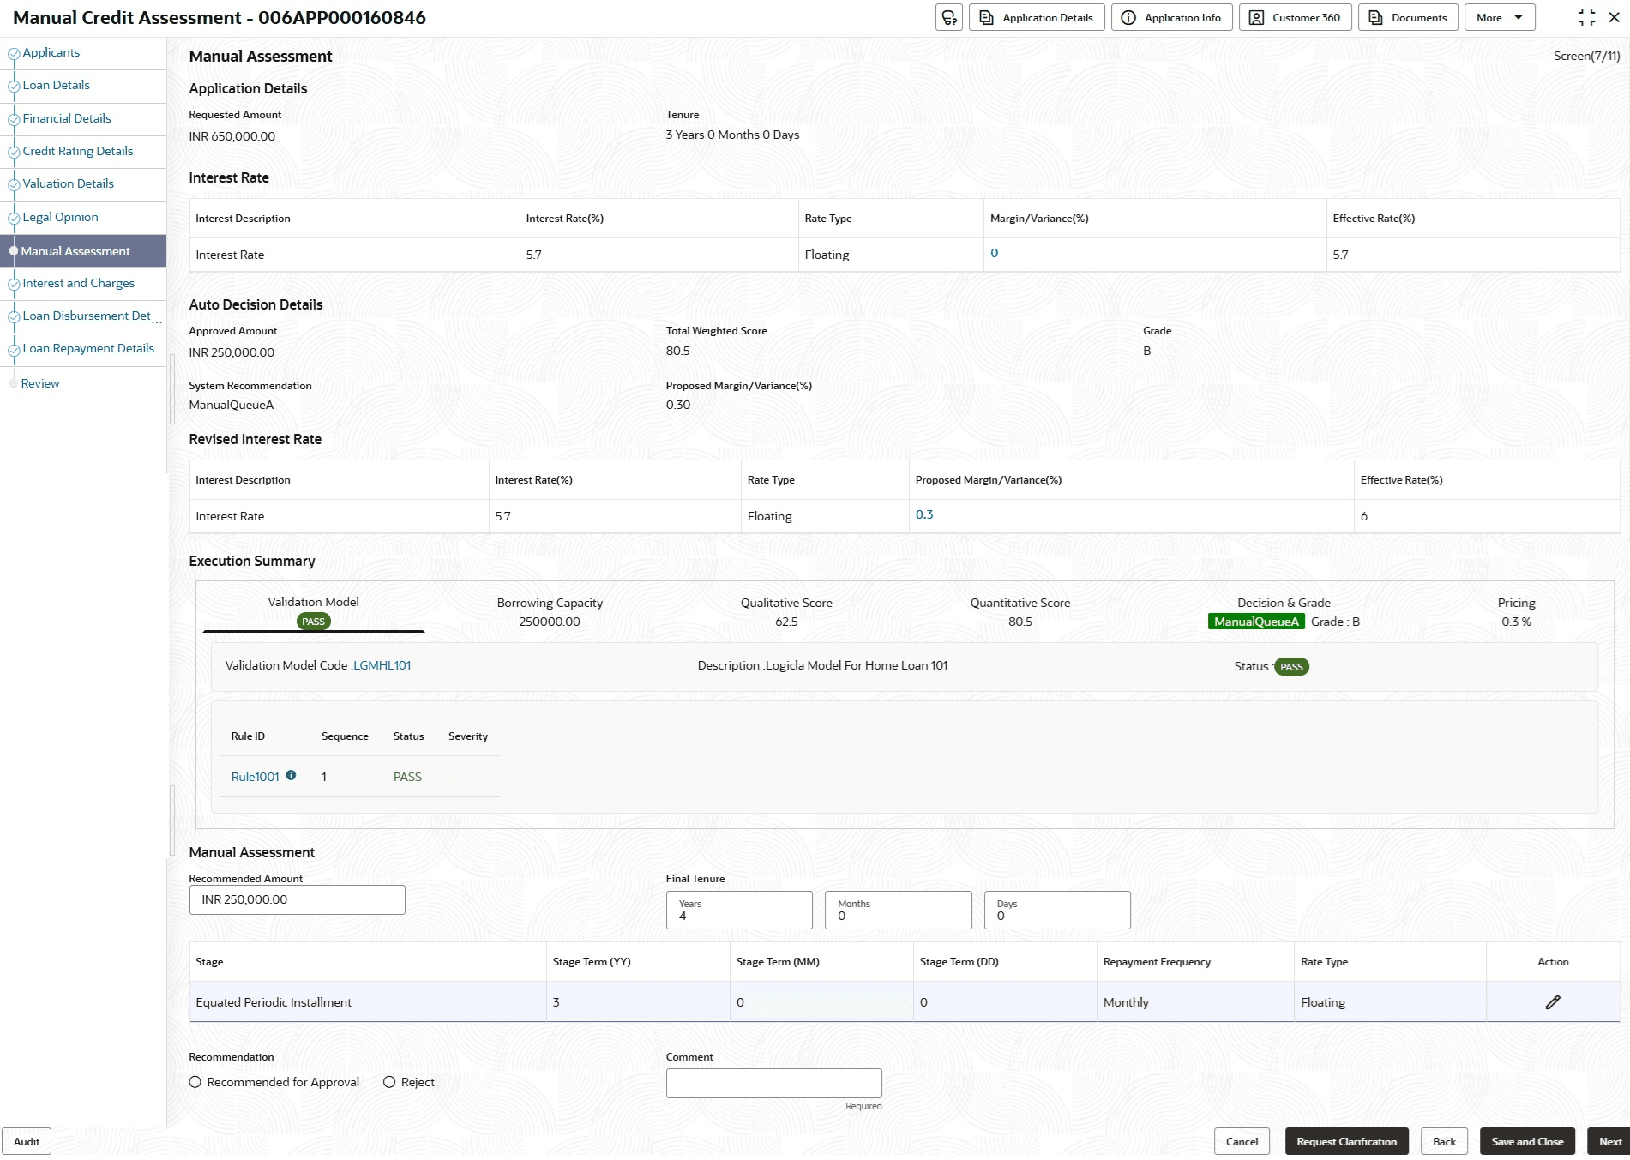Expand the More dropdown

(1499, 18)
